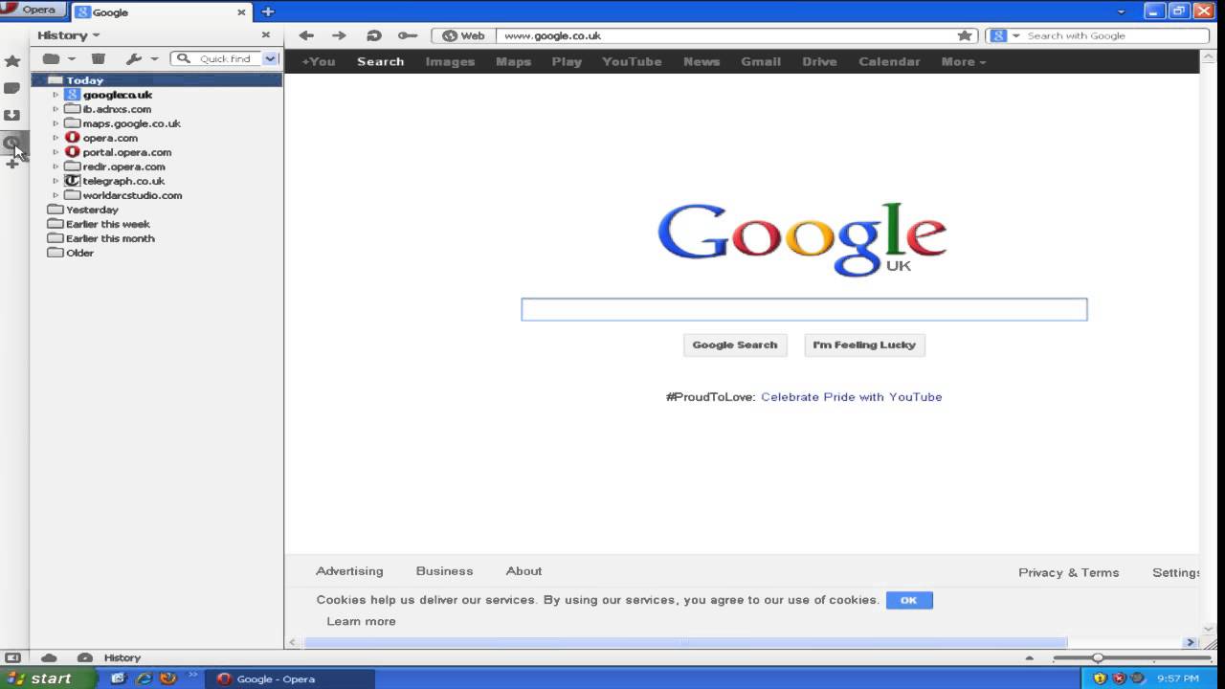This screenshot has height=689, width=1225.
Task: Click the Advertising footer link
Action: tap(349, 570)
